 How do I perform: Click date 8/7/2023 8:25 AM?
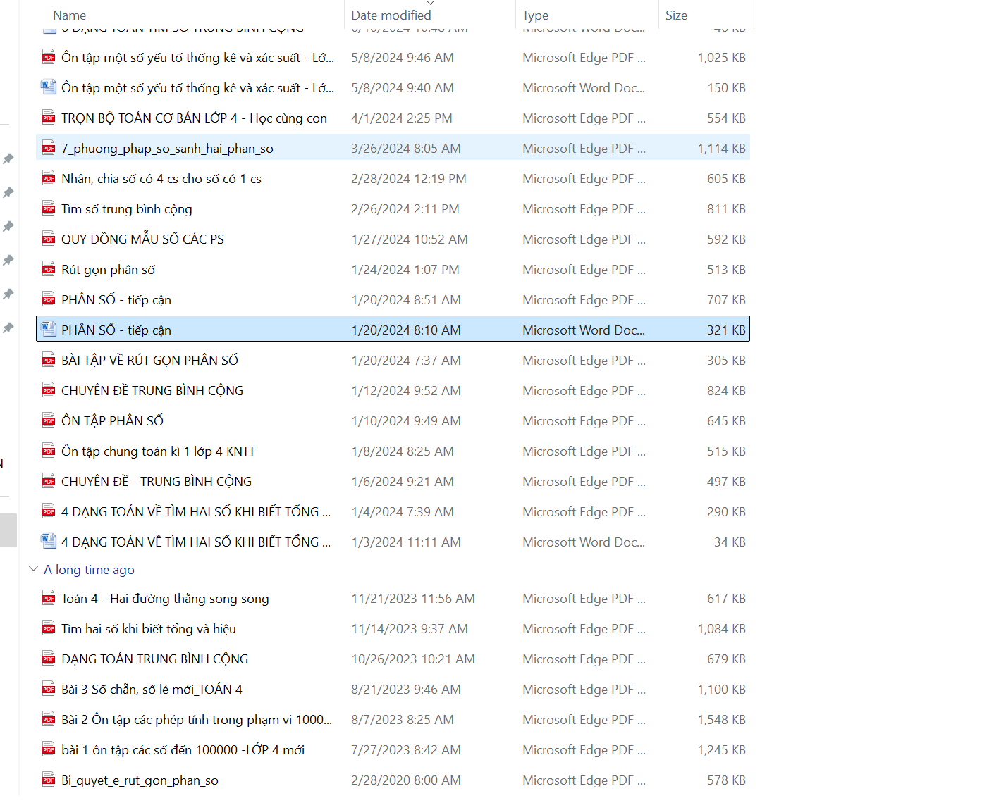(403, 720)
